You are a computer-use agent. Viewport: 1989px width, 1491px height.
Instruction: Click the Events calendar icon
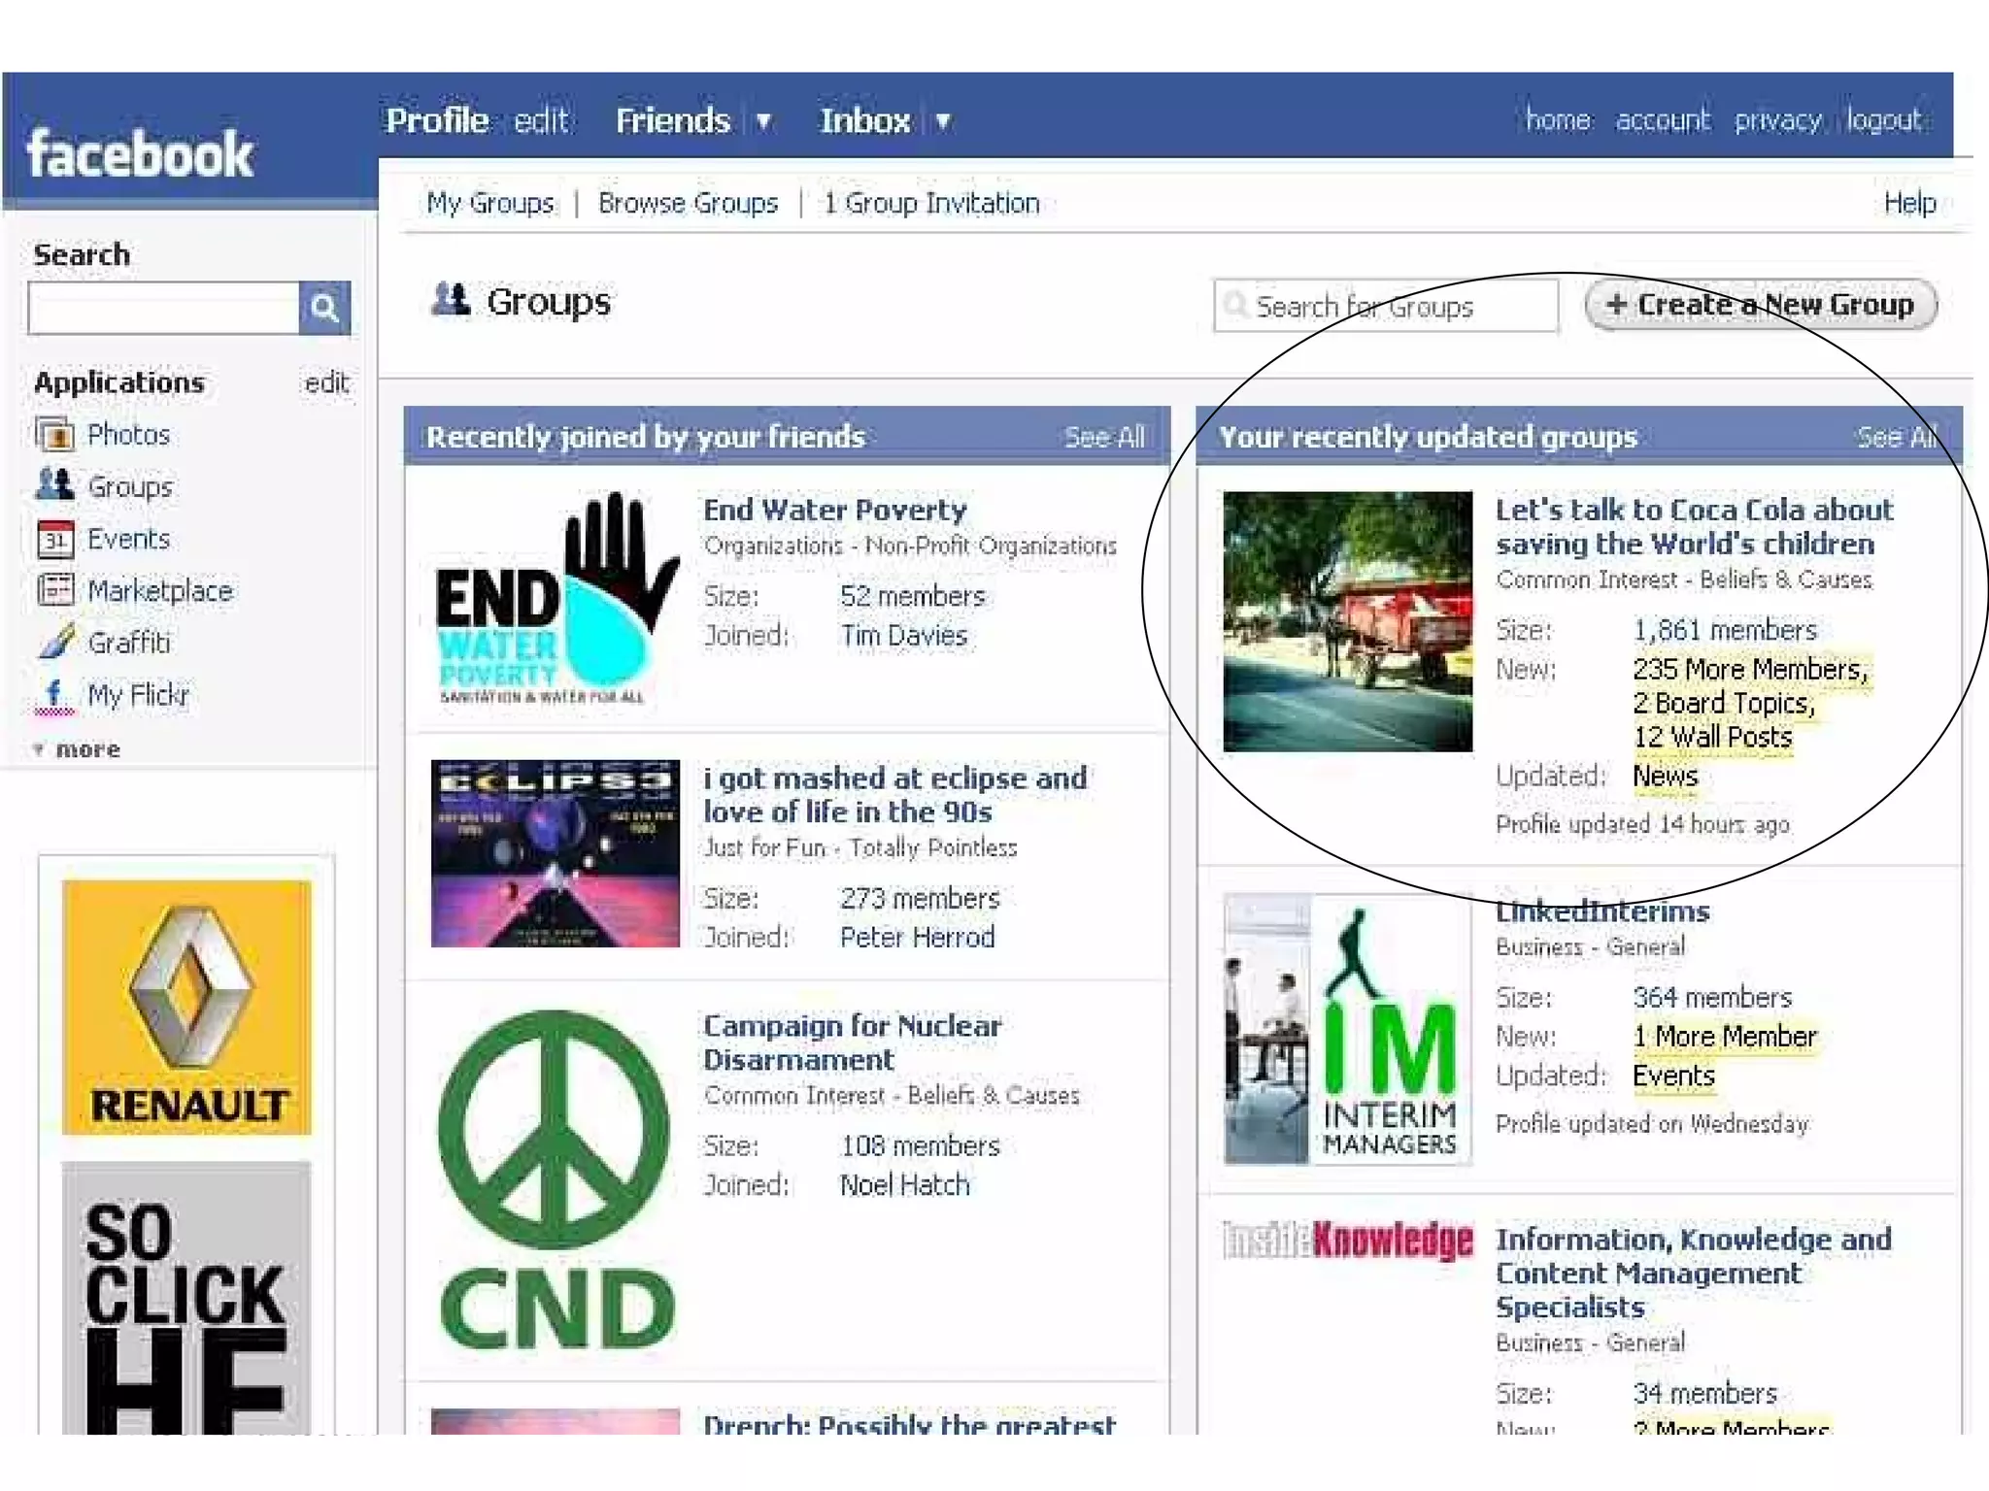point(54,539)
